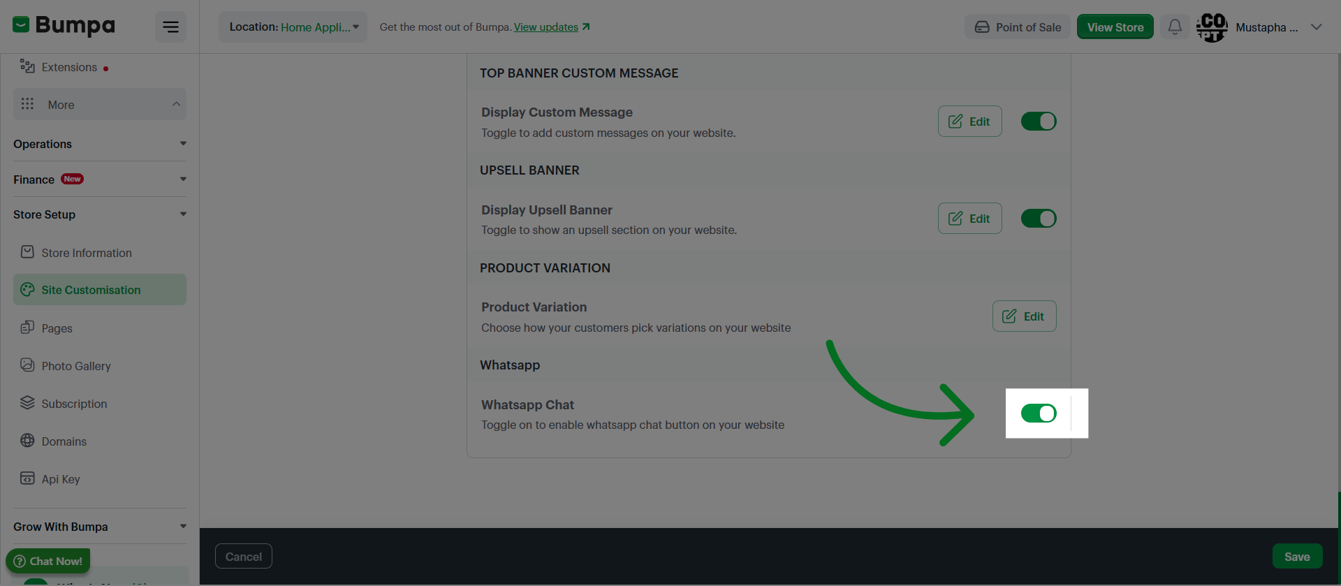This screenshot has width=1341, height=586.
Task: Collapse the Store Setup section
Action: point(100,214)
